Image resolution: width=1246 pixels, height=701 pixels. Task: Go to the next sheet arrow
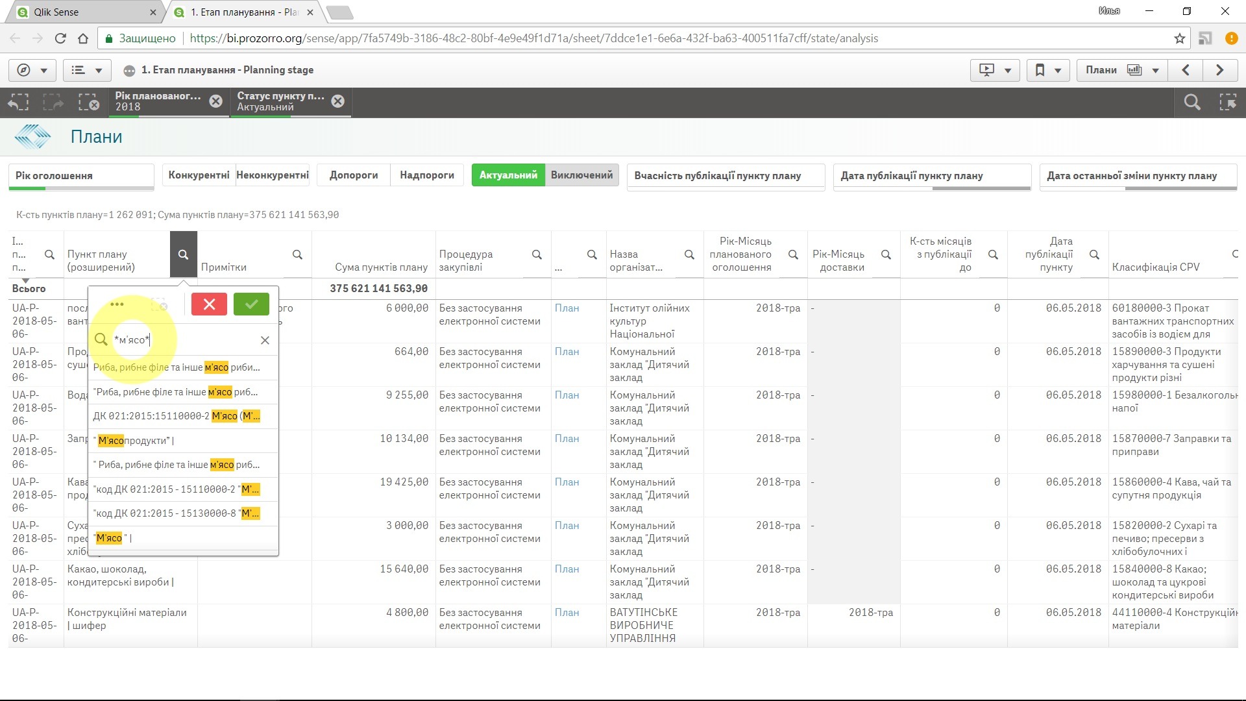(1219, 70)
